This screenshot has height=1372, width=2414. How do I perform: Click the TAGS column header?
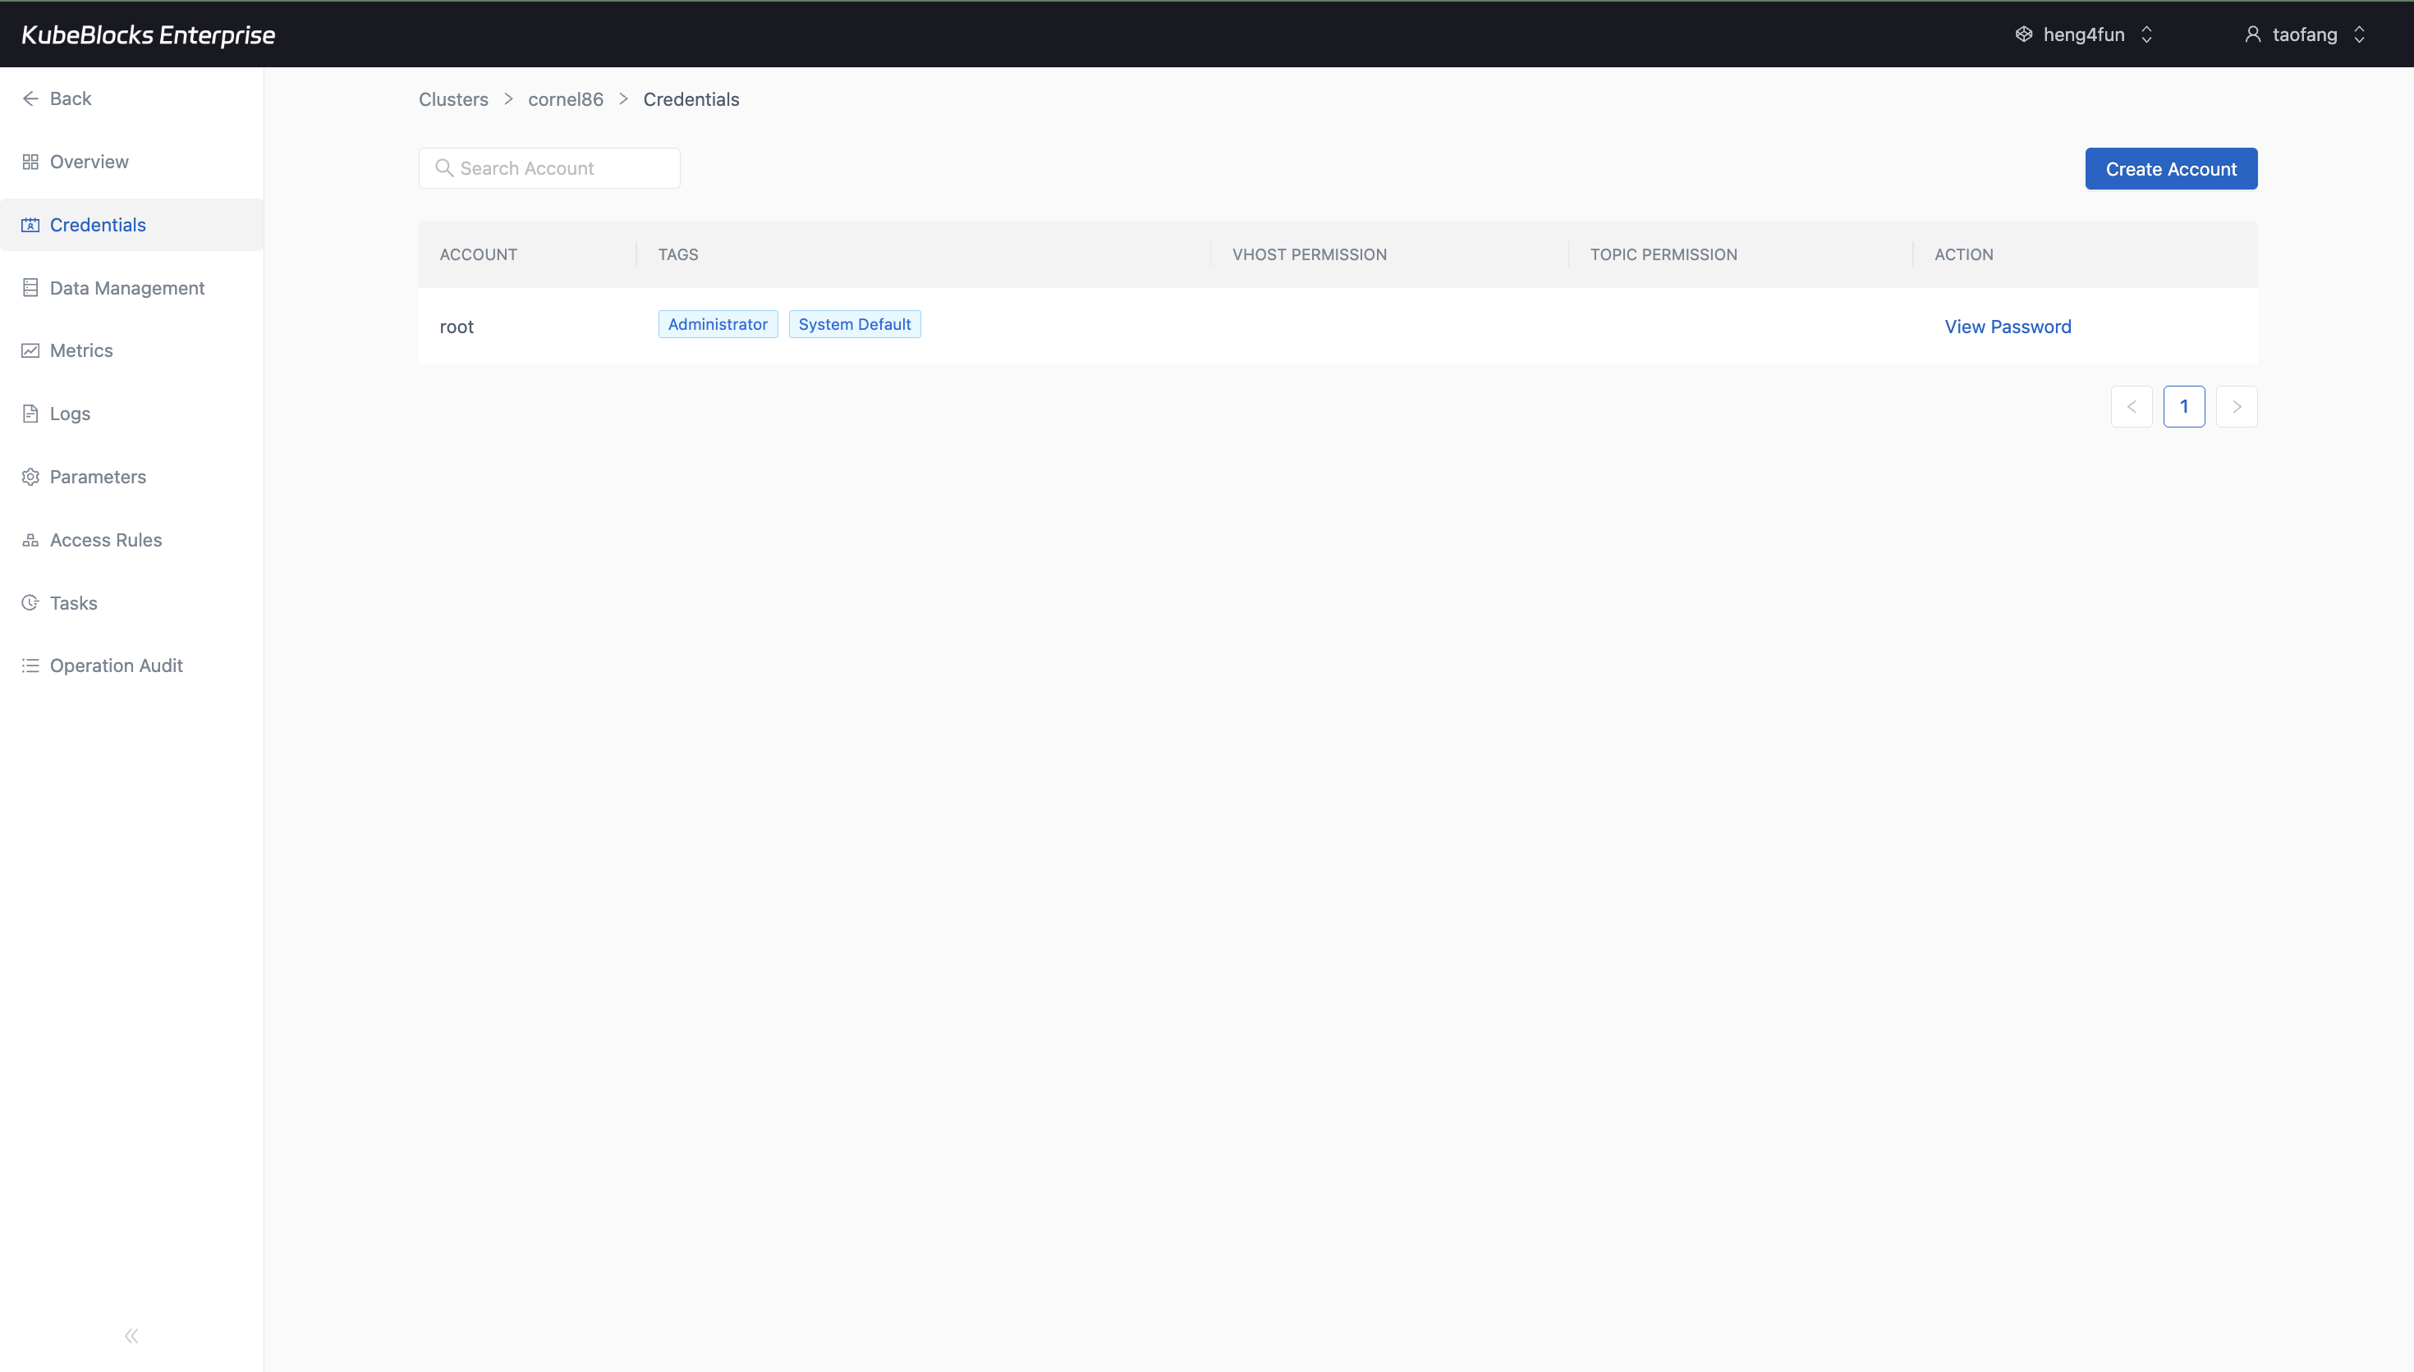pos(679,254)
